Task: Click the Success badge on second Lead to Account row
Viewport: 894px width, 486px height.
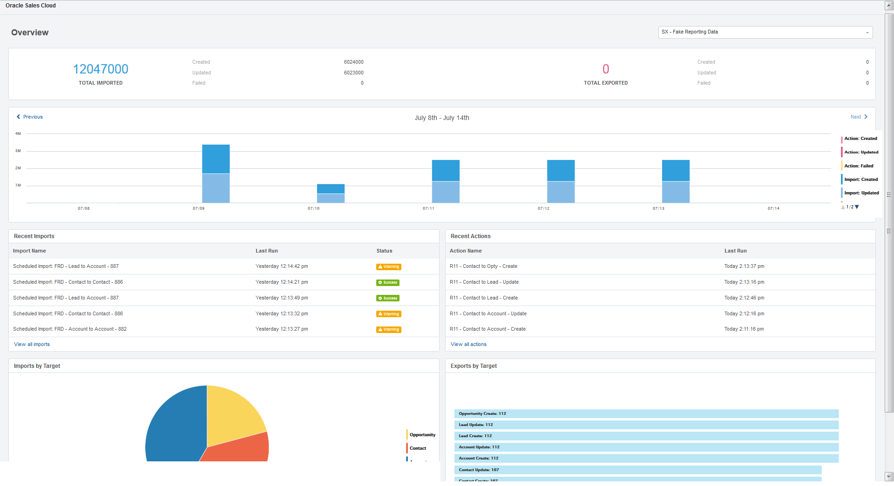Action: 388,298
